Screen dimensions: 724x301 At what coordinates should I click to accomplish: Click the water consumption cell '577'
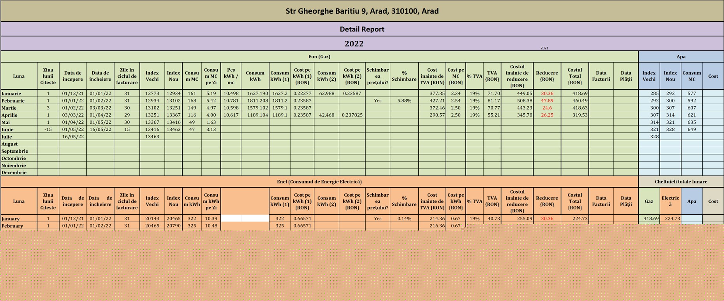tap(692, 93)
